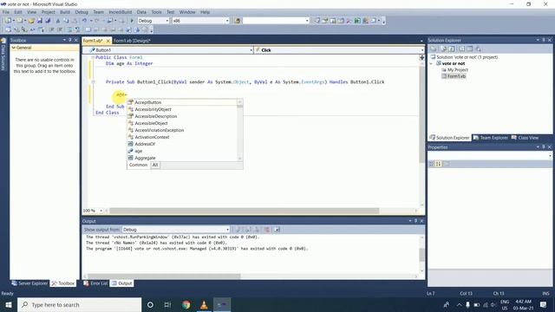Click the Cut scissors icon
Screen dimensions: 555x312
coord(58,21)
